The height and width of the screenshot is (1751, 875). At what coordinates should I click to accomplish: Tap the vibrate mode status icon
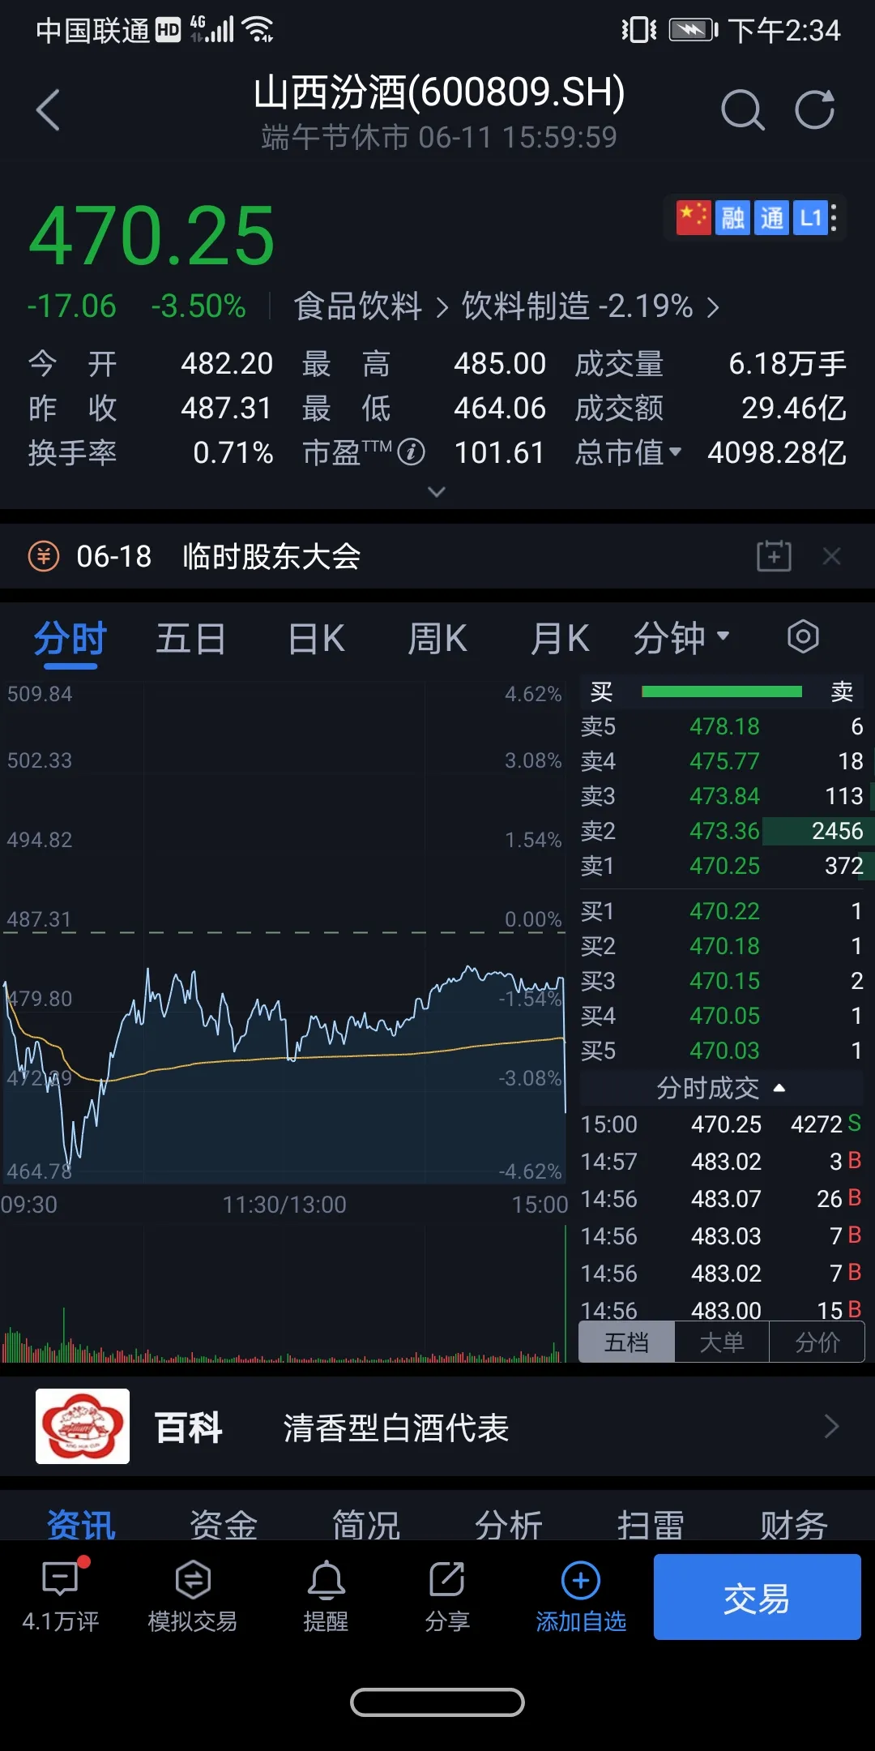click(x=639, y=30)
